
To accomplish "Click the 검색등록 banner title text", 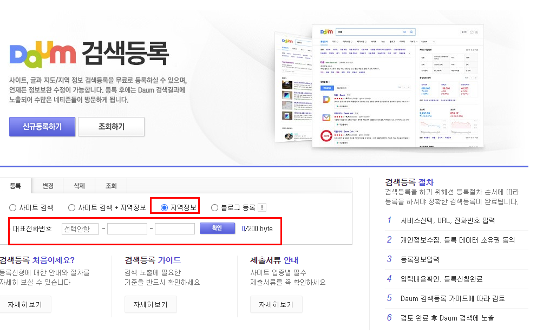I will point(125,54).
